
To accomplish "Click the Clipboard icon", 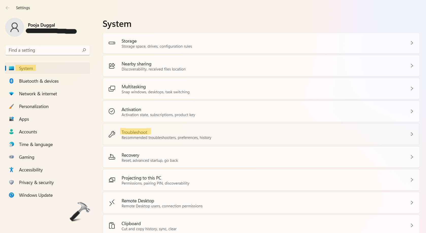I will pos(112,225).
